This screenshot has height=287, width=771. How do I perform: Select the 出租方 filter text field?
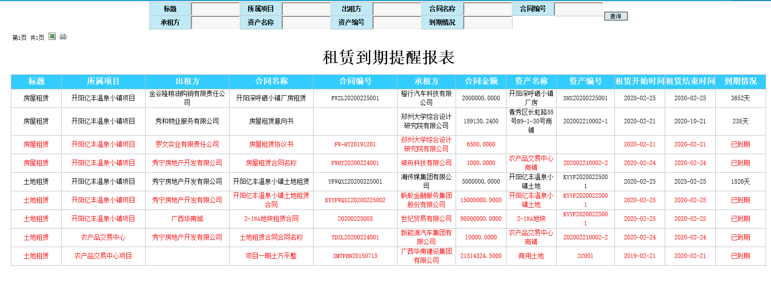click(397, 9)
